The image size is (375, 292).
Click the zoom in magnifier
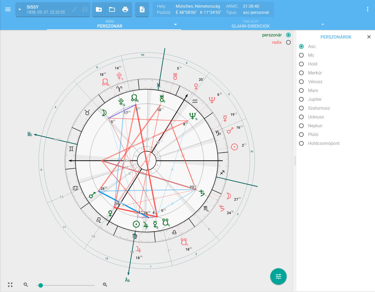click(105, 285)
